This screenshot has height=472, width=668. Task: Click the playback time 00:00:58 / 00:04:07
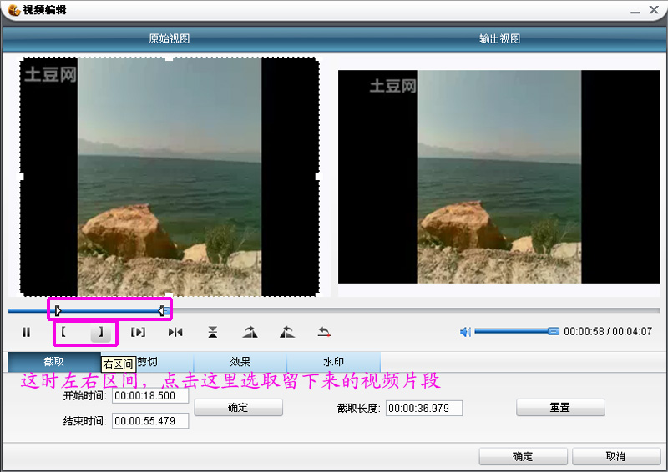[x=608, y=332]
